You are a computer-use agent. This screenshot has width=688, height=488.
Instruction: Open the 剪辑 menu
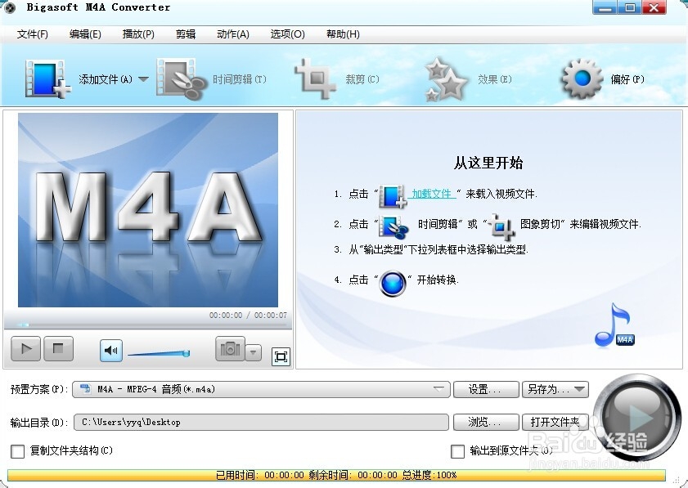186,34
